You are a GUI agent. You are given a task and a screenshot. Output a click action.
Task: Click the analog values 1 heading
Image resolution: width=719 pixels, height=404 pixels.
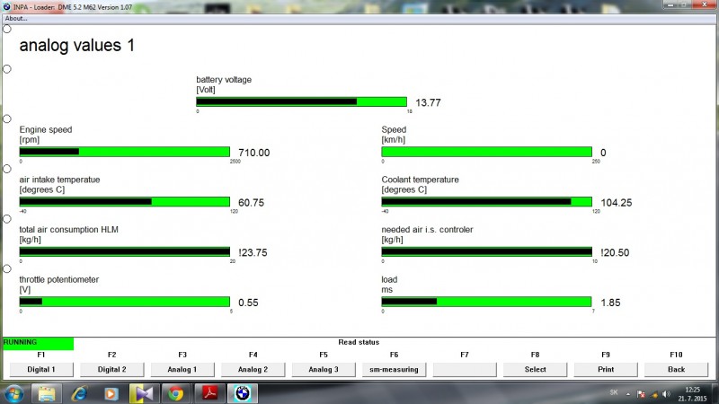[x=77, y=46]
